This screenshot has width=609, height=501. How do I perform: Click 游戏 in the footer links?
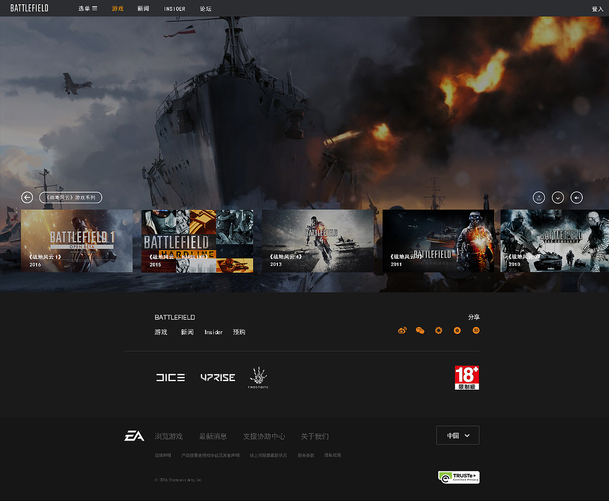(x=161, y=332)
